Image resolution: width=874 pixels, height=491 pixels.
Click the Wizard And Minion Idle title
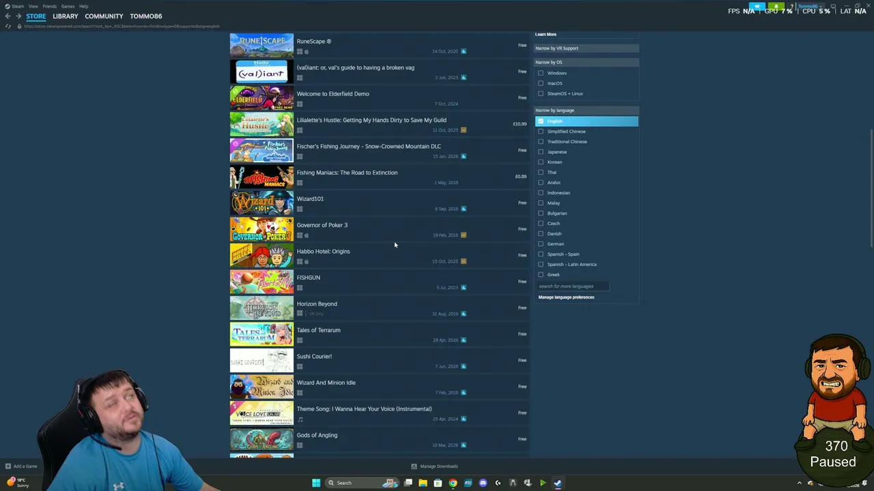point(326,383)
